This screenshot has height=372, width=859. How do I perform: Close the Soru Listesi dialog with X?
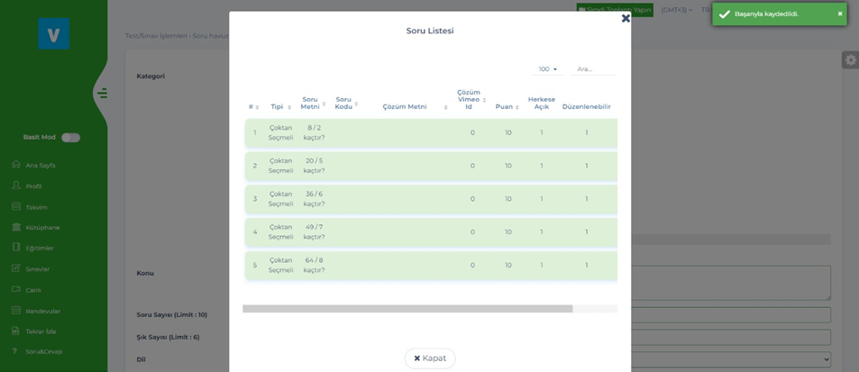click(x=626, y=18)
